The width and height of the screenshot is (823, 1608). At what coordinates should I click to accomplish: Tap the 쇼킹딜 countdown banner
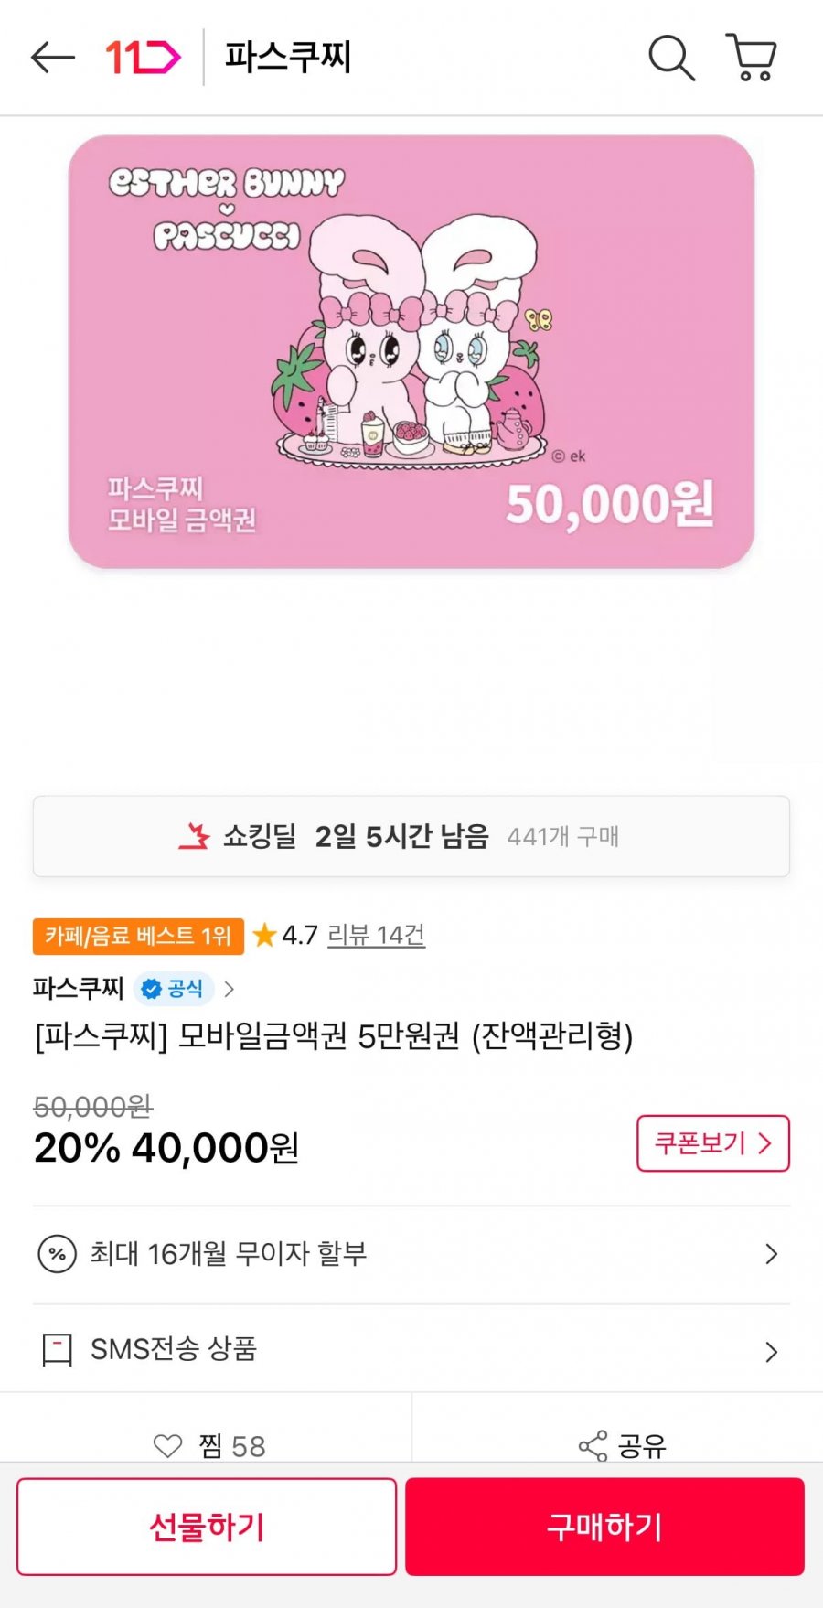coord(411,836)
